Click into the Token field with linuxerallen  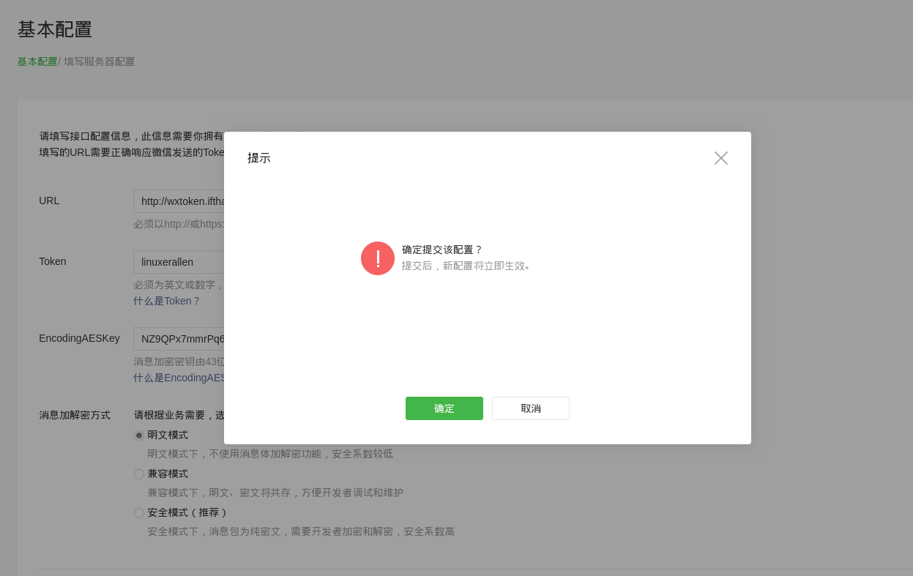[x=179, y=262]
